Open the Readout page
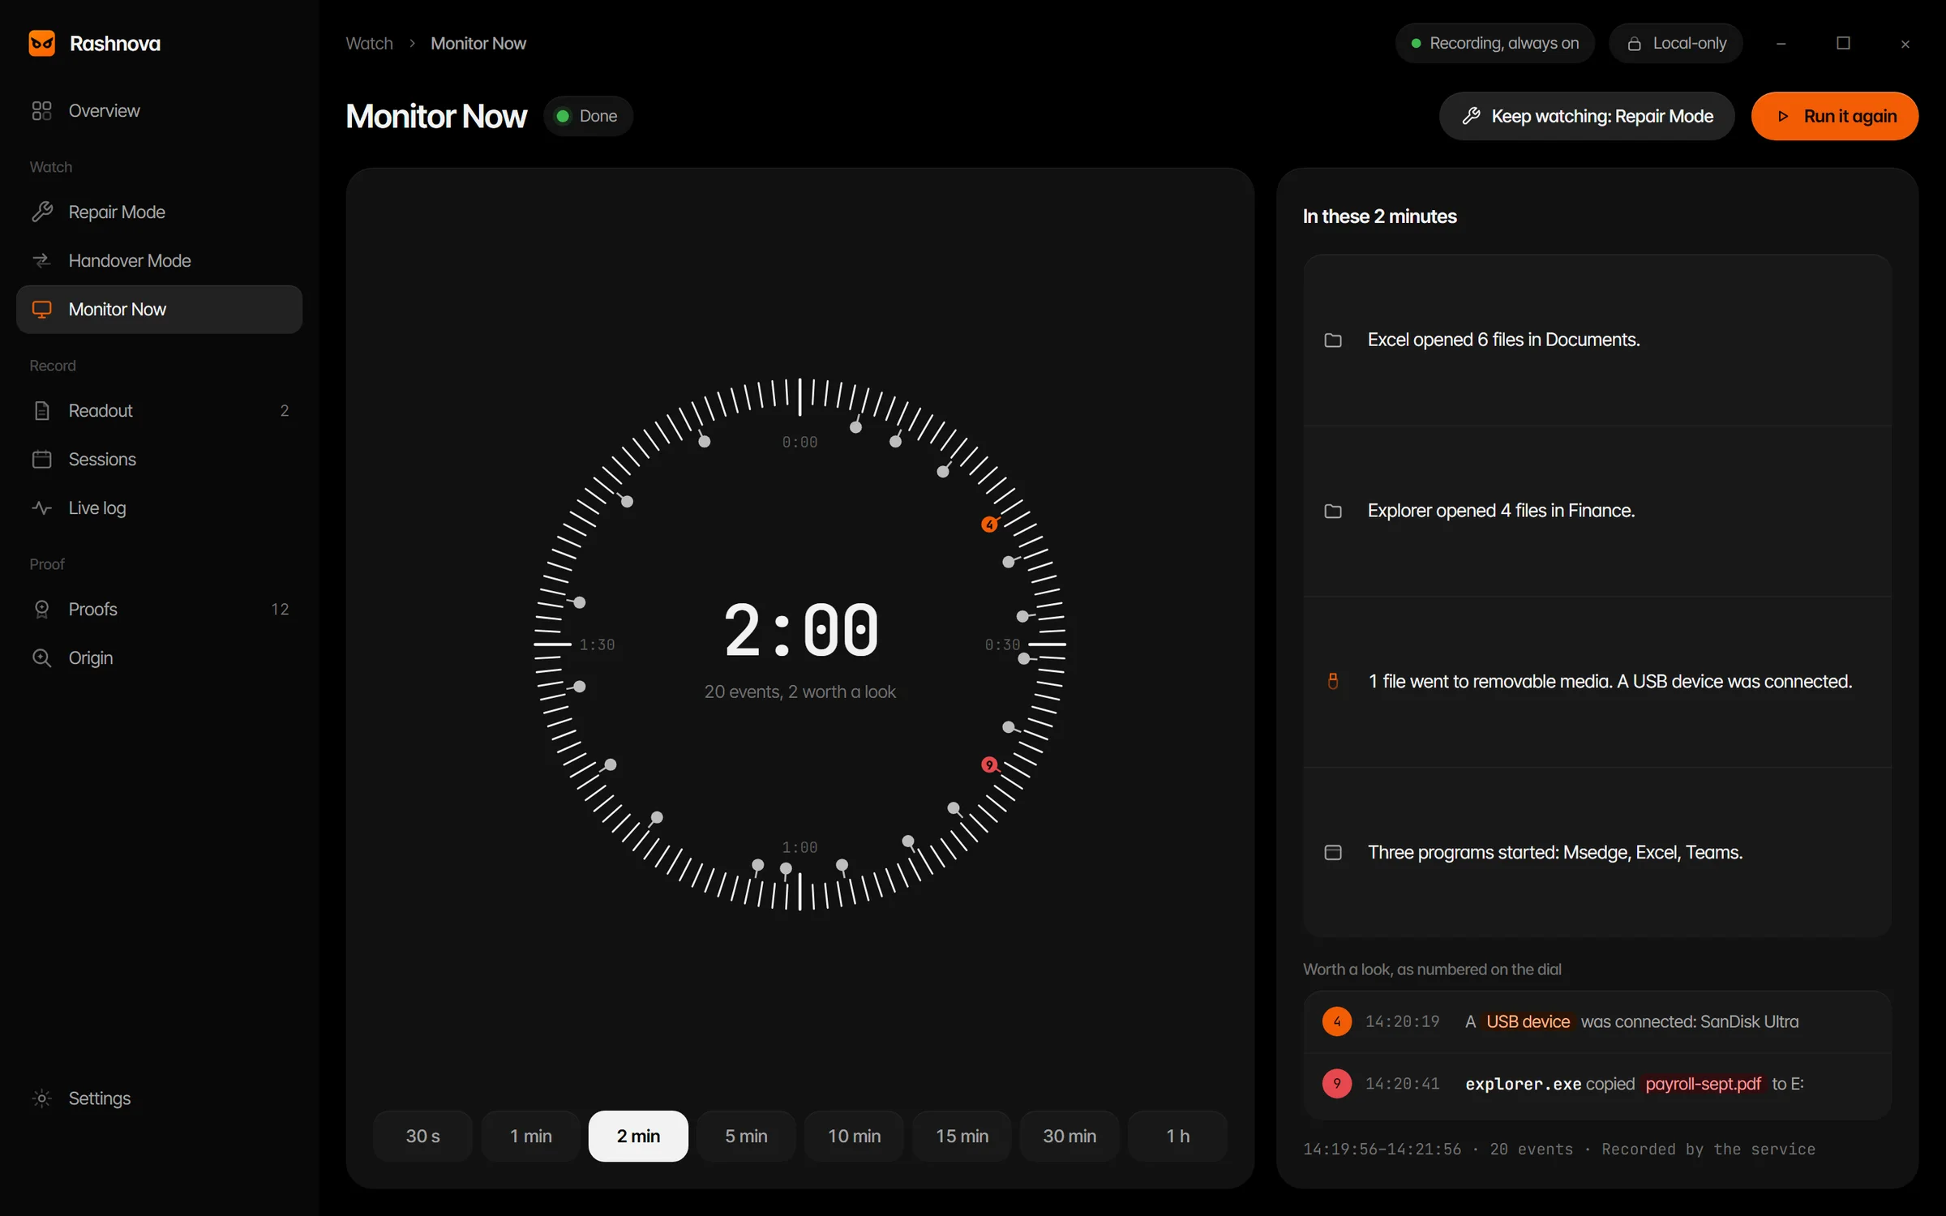This screenshot has height=1216, width=1946. click(x=159, y=410)
